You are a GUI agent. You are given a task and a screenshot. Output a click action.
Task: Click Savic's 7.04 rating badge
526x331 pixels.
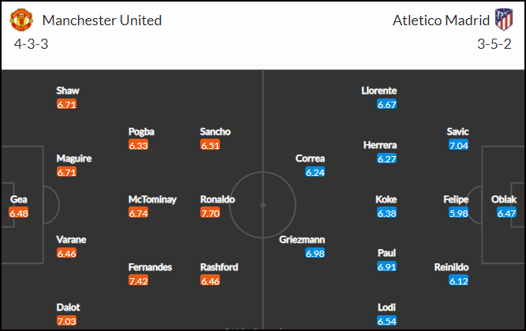coord(458,145)
